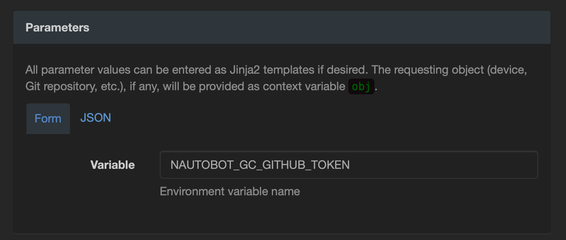Open the JSON tab

pos(96,118)
